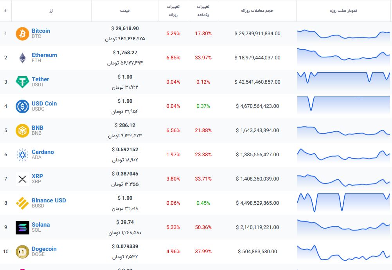Click the Dogecoin logo icon
Image resolution: width=392 pixels, height=270 pixels.
pyautogui.click(x=23, y=252)
